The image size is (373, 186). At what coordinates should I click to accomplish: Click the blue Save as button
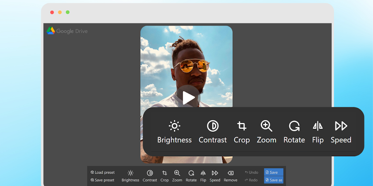tap(274, 180)
